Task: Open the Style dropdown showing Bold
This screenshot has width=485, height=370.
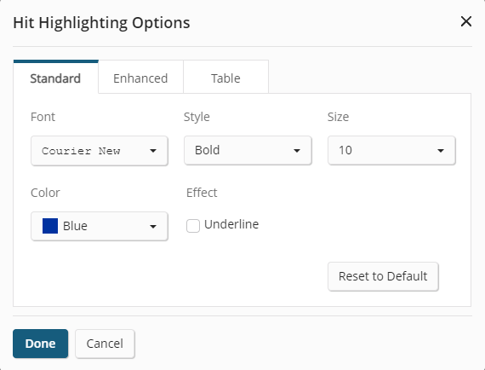Action: pos(248,150)
